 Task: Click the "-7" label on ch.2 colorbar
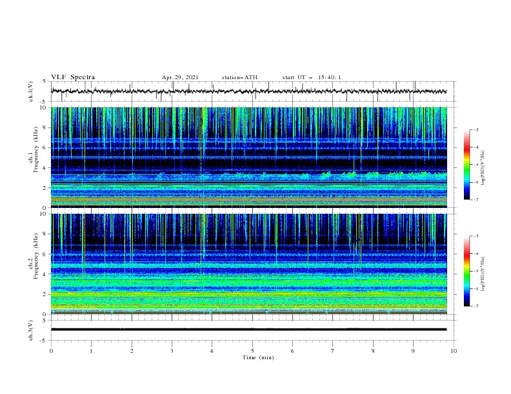(x=476, y=306)
